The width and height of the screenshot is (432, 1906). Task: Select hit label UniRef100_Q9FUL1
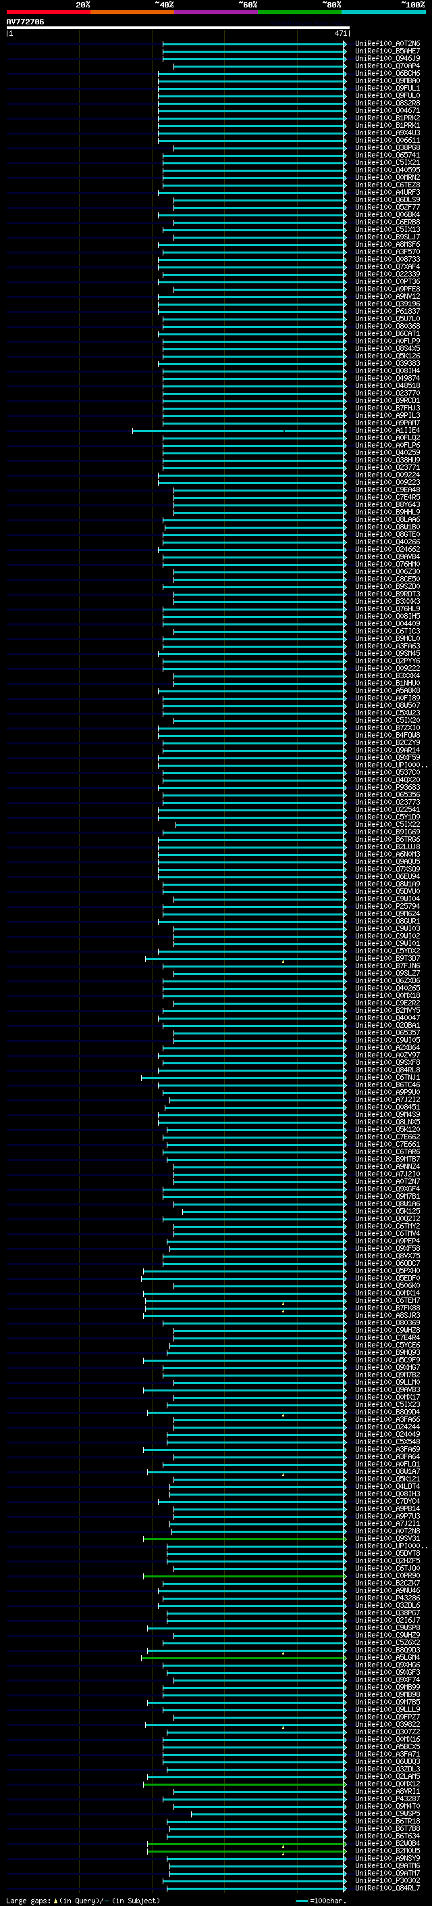387,88
